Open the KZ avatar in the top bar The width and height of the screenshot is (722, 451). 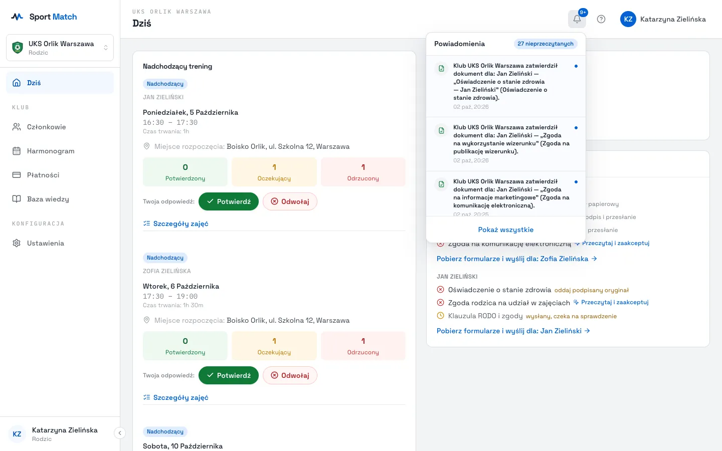coord(628,19)
